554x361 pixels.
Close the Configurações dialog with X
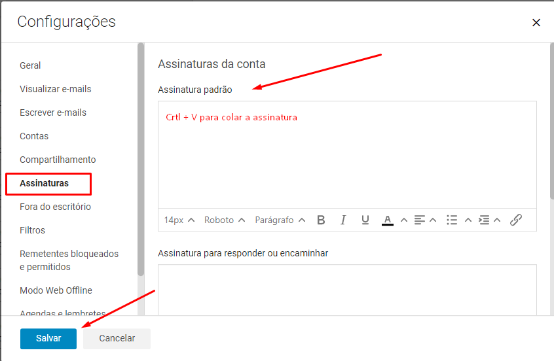tap(536, 23)
